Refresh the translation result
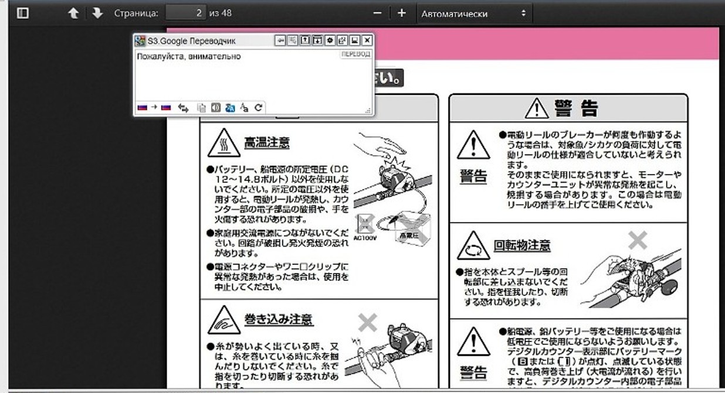725x393 pixels. pyautogui.click(x=258, y=108)
